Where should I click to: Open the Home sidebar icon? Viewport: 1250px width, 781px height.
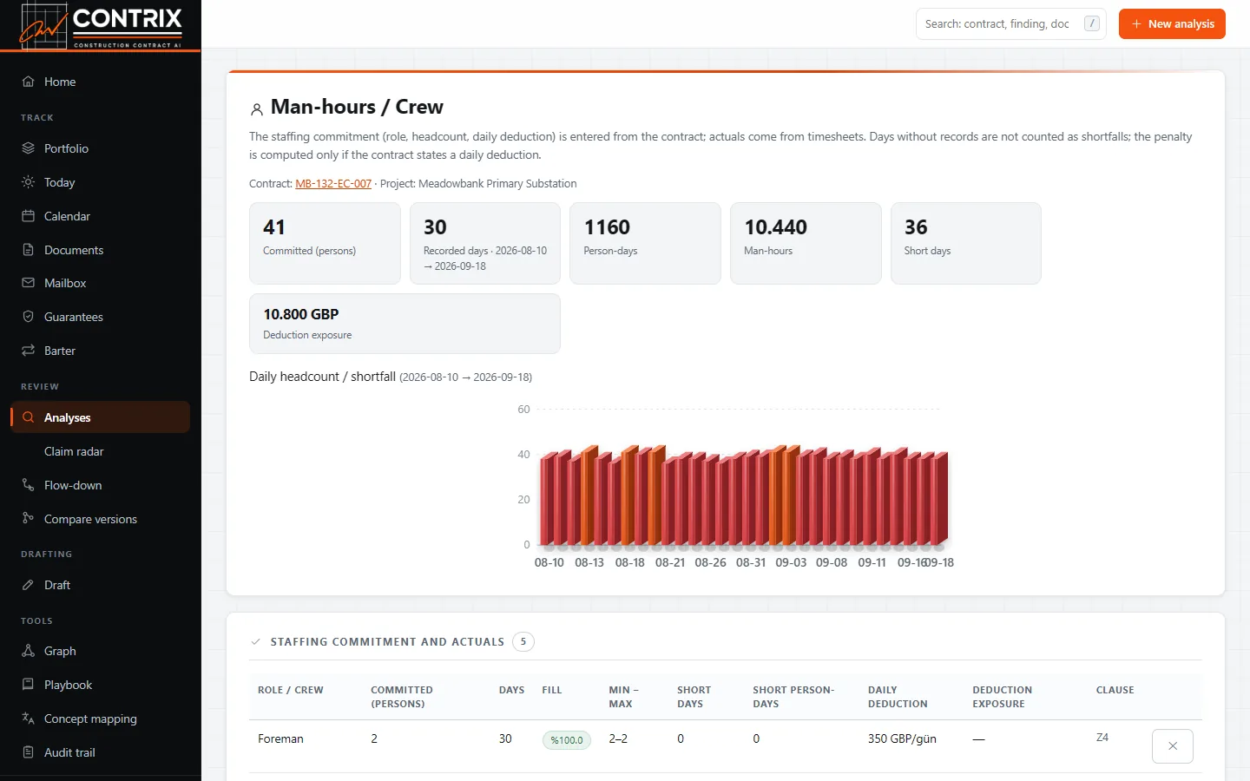pos(28,82)
